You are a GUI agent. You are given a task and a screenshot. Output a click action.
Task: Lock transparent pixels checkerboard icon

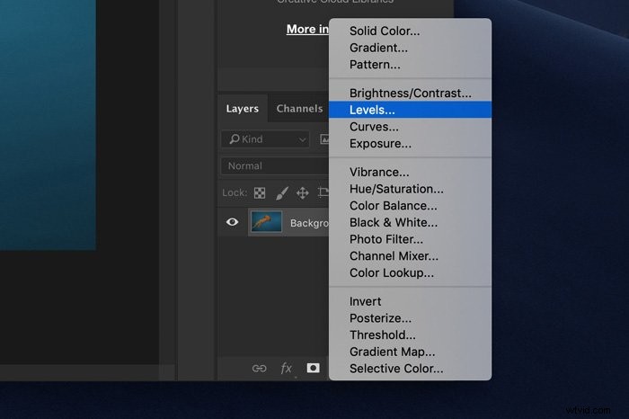pyautogui.click(x=260, y=193)
